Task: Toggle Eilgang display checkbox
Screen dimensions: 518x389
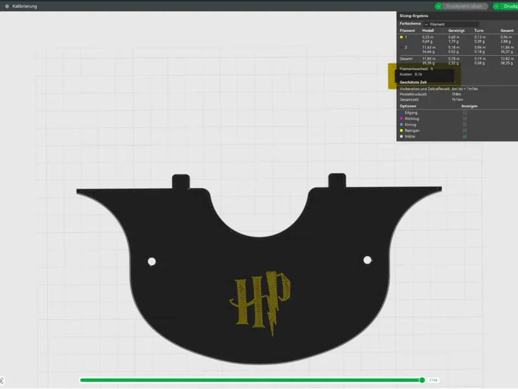Action: tap(465, 113)
